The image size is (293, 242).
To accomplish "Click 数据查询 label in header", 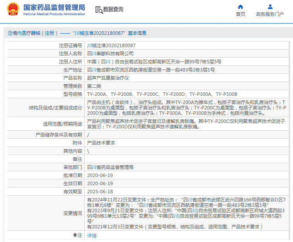I will point(113,9).
